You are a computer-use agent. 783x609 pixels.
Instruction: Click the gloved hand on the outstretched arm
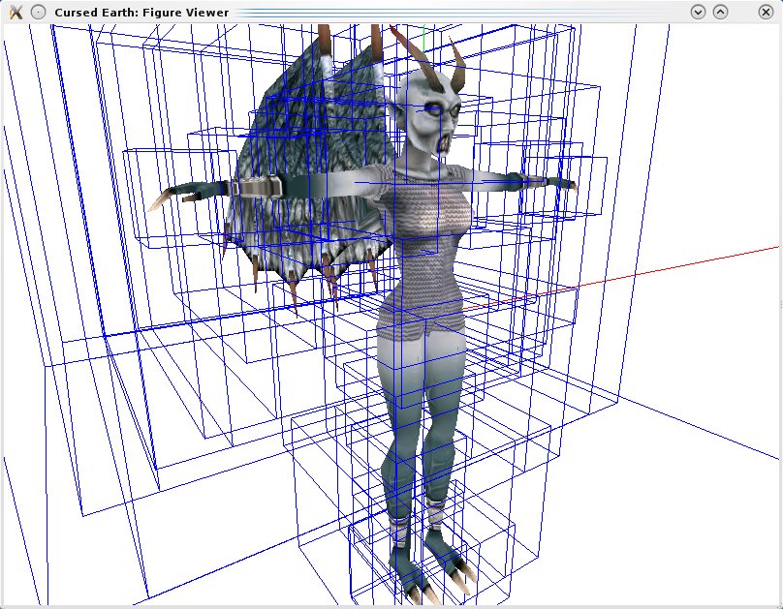557,182
